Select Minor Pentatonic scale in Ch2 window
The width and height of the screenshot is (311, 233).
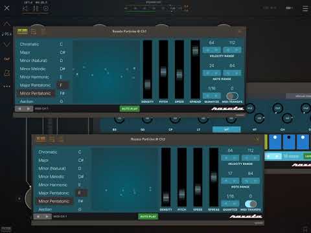pos(54,201)
